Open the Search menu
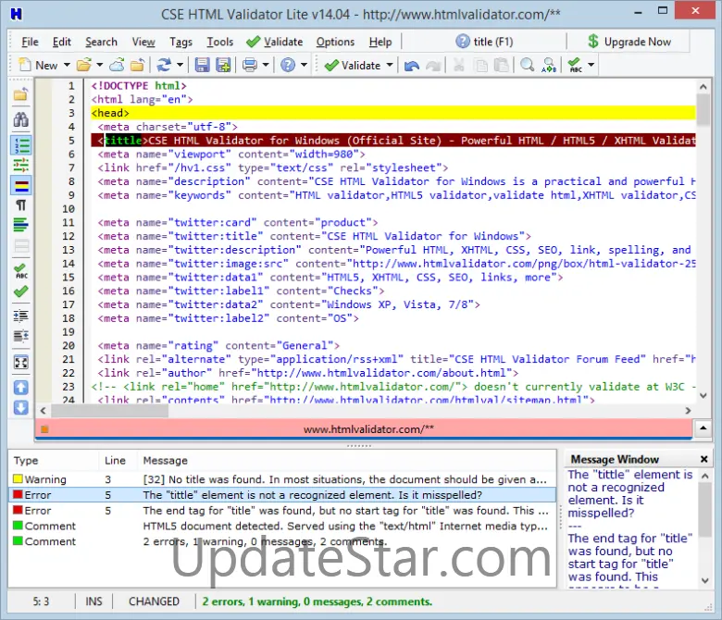The image size is (722, 620). point(101,42)
